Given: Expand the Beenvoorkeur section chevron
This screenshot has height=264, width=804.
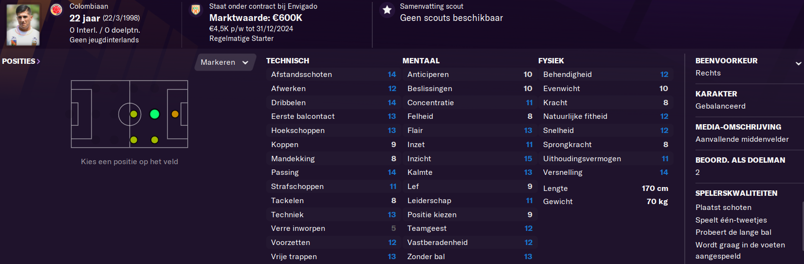Looking at the screenshot, I should [798, 63].
